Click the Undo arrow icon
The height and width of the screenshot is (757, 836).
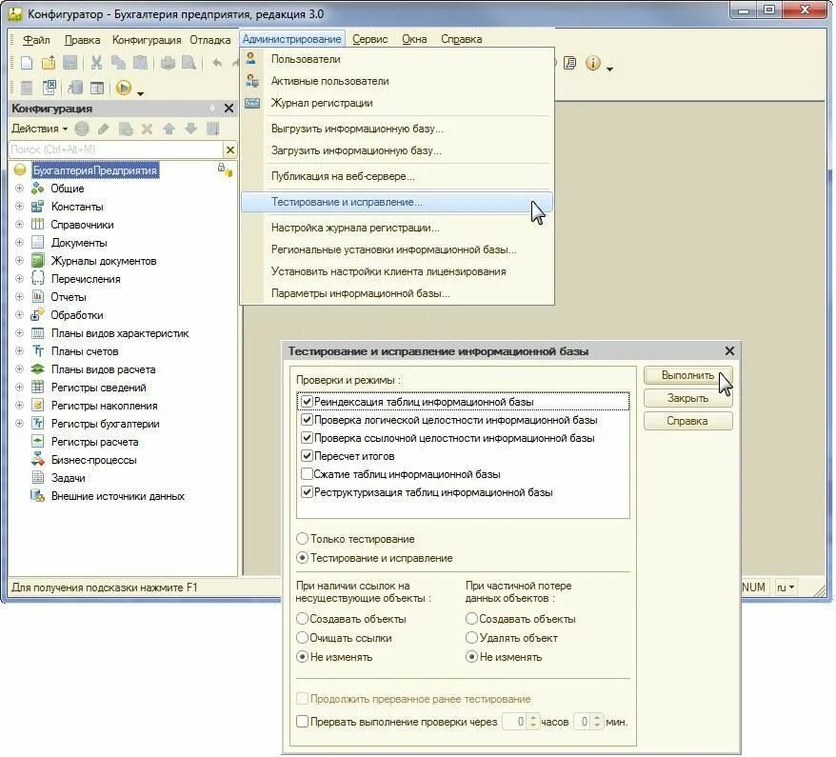pyautogui.click(x=217, y=63)
